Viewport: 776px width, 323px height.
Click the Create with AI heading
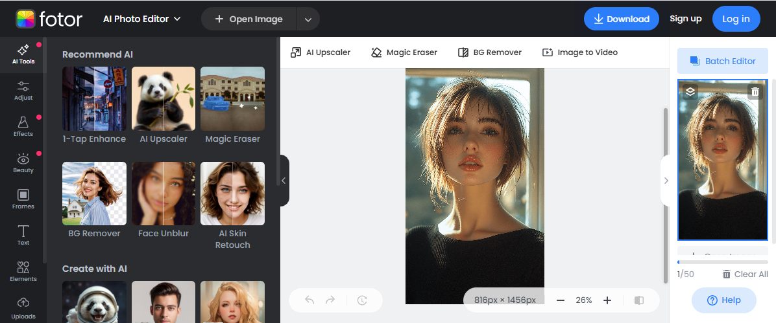pos(95,269)
